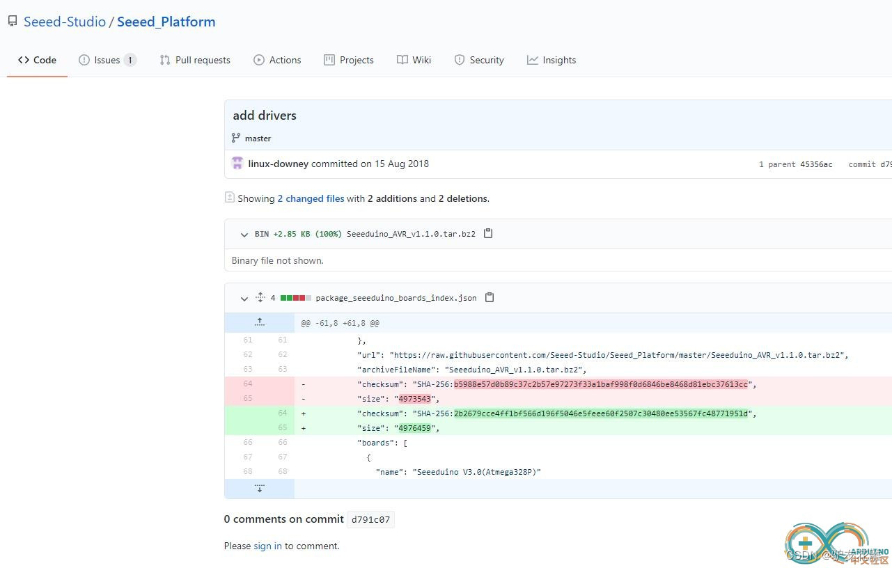
Task: Click the git branch icon beside master
Action: [236, 138]
